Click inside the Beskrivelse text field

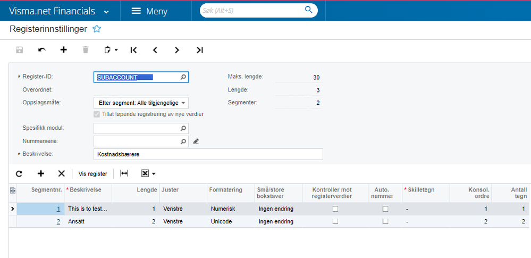(207, 154)
